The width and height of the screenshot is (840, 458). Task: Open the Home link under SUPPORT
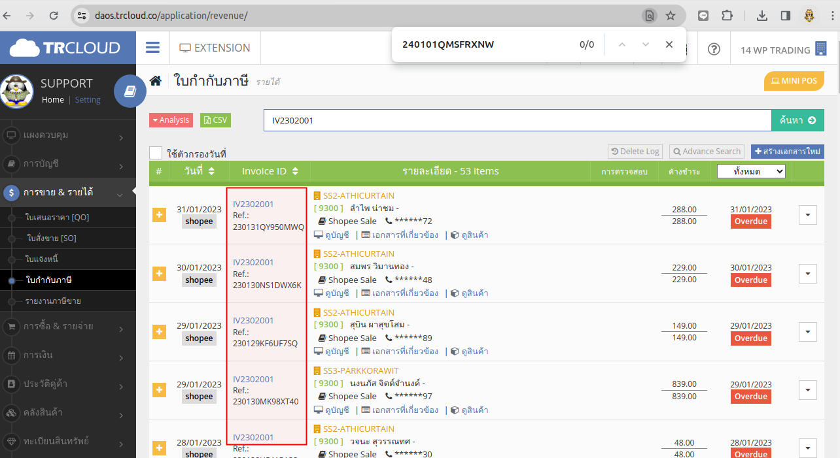pyautogui.click(x=53, y=100)
